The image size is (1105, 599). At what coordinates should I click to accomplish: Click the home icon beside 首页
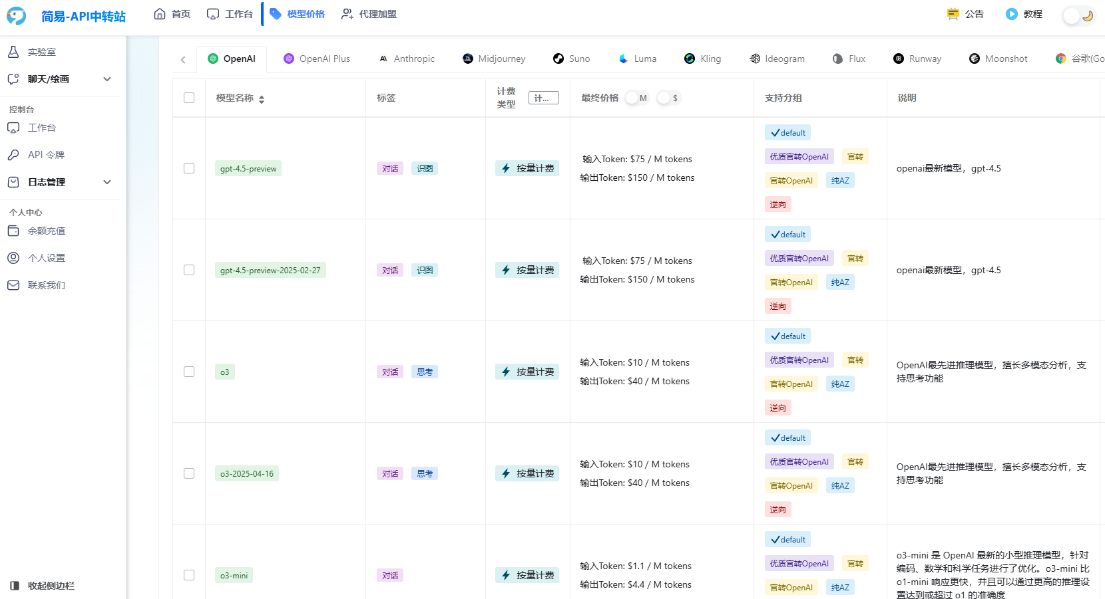click(x=160, y=14)
